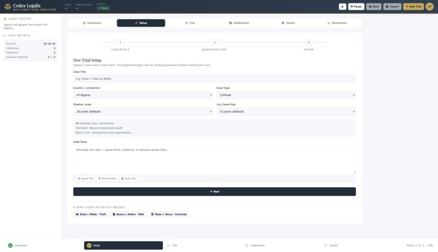Select the Setup tab
This screenshot has width=438, height=252.
[141, 23]
